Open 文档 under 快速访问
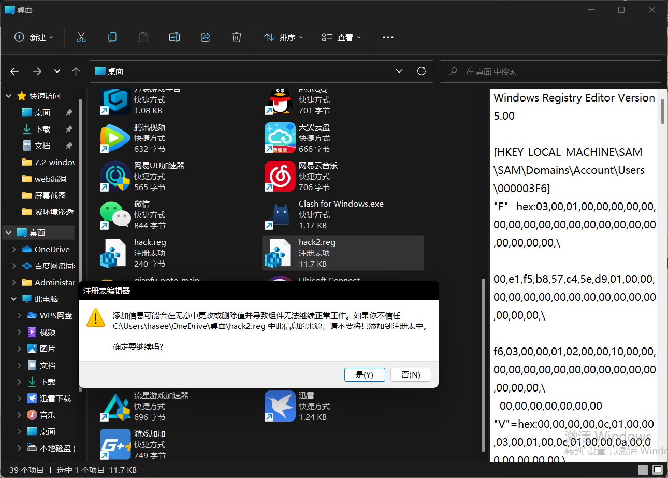Screen dimensions: 668x478 click(42, 146)
